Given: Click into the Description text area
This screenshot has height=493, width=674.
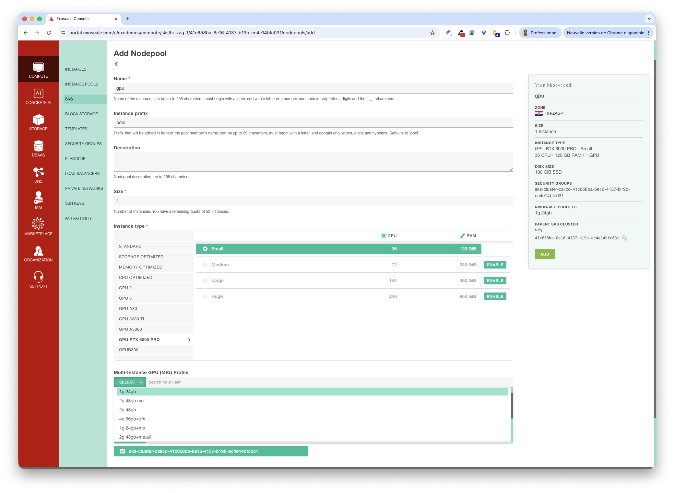Looking at the screenshot, I should click(313, 162).
